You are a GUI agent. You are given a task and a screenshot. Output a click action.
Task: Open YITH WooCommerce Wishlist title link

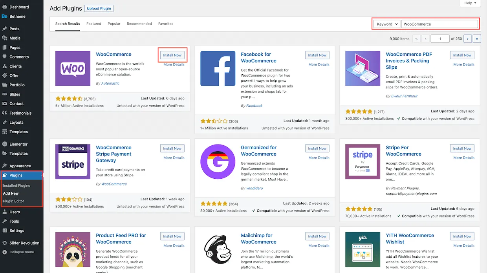410,239
